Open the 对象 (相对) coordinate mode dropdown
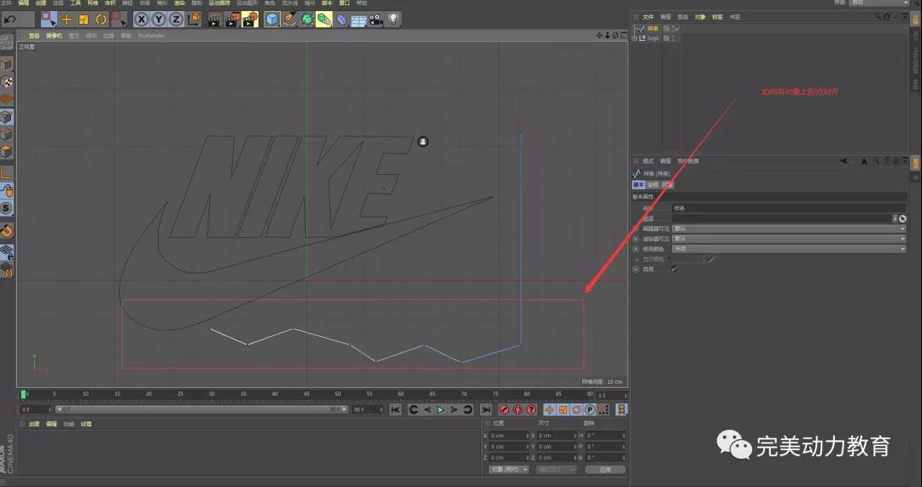The width and height of the screenshot is (922, 487). 509,469
